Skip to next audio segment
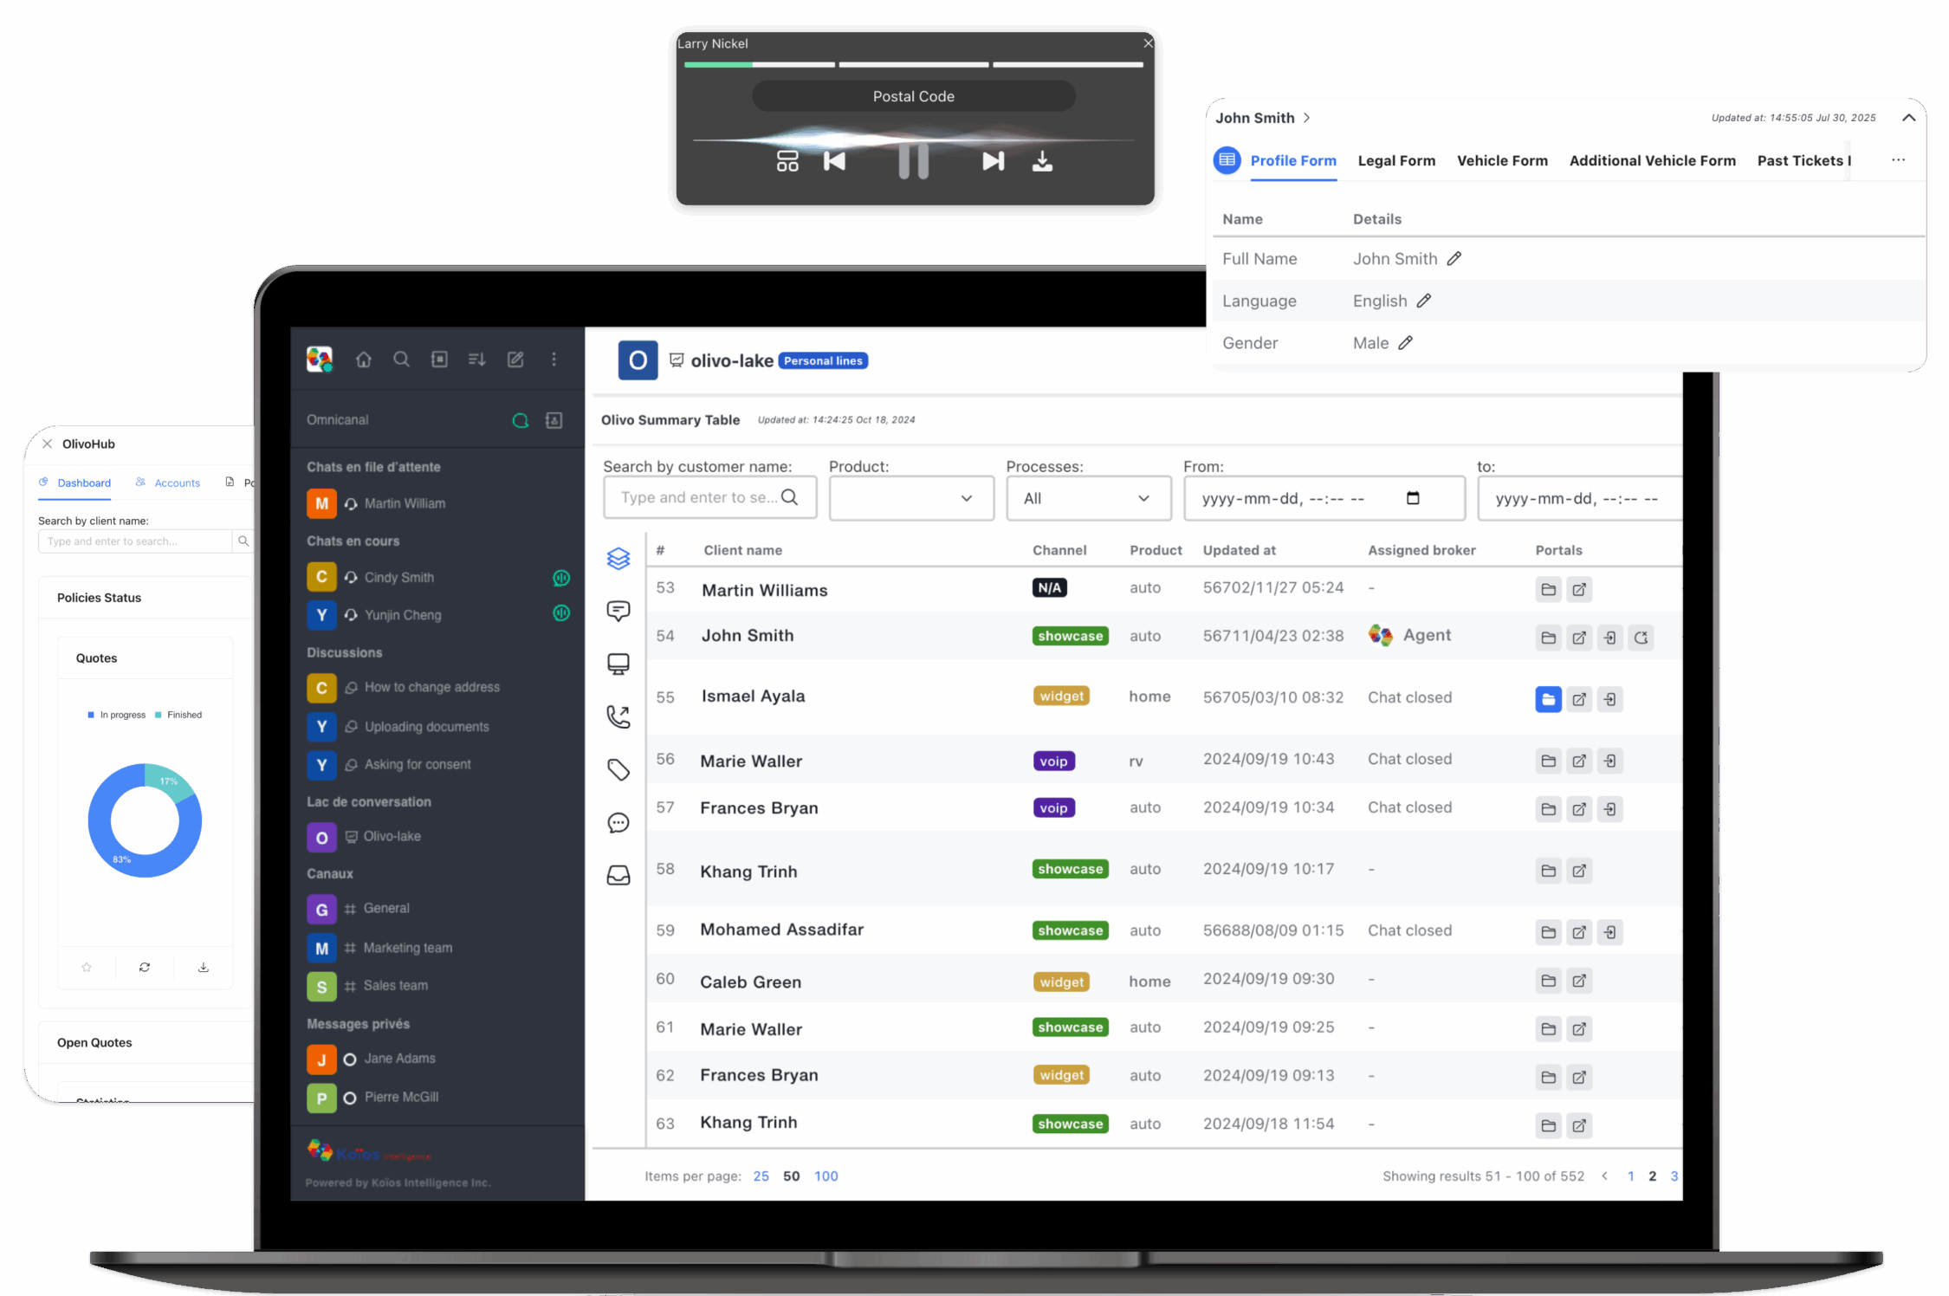 coord(993,161)
